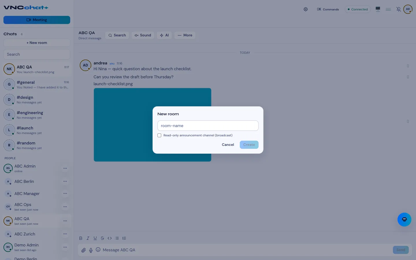416x260 pixels.
Task: Open the options menu for Demo Admin
Action: click(x=65, y=247)
